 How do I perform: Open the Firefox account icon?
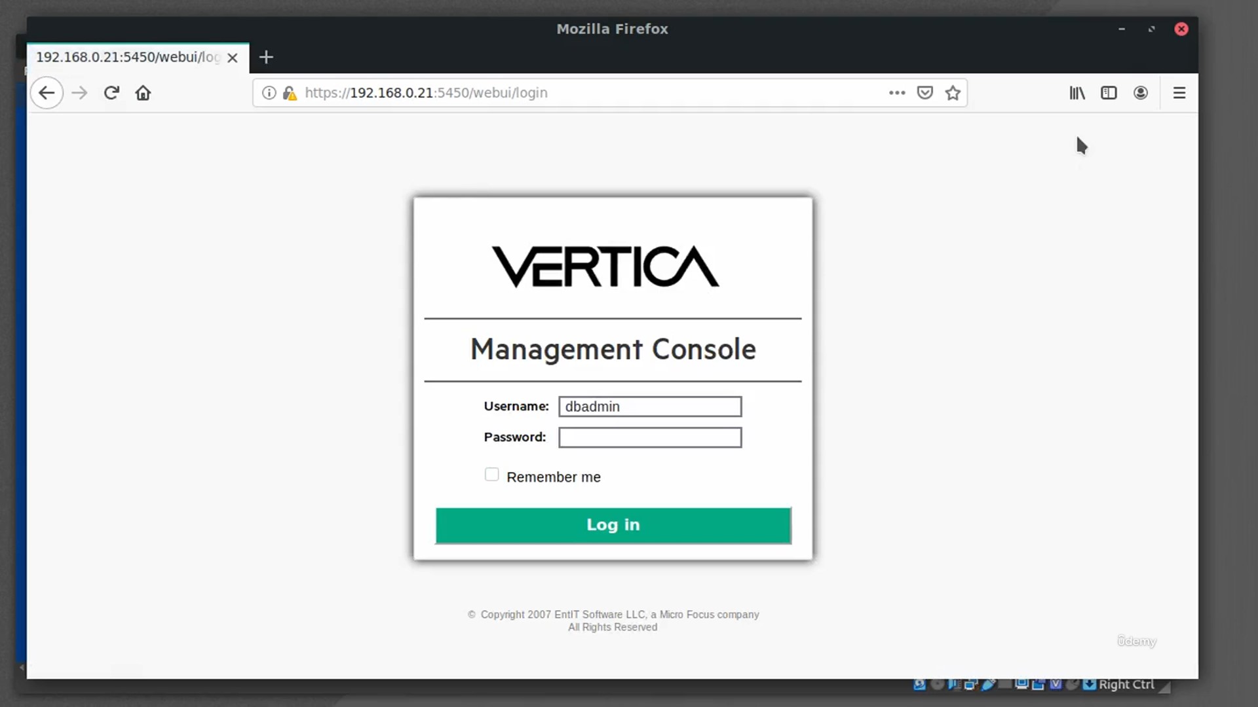tap(1141, 93)
